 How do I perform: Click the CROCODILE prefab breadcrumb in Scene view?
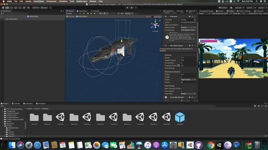click(82, 17)
